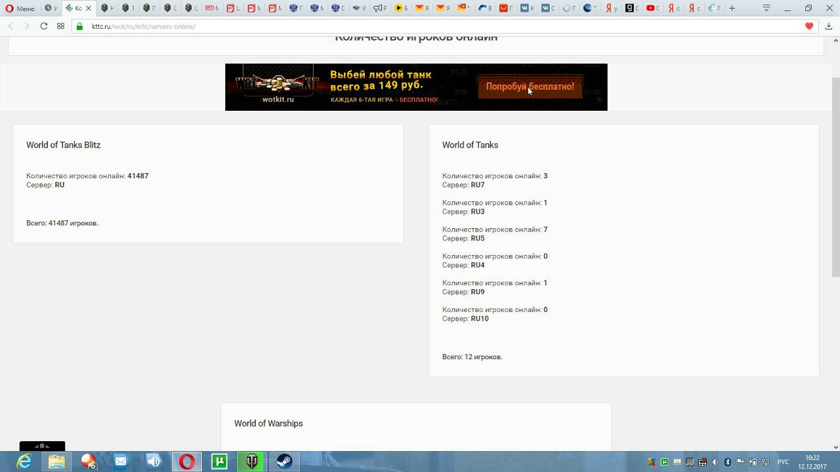Reload the kttc.ru page
Viewport: 840px width, 472px height.
(x=43, y=26)
